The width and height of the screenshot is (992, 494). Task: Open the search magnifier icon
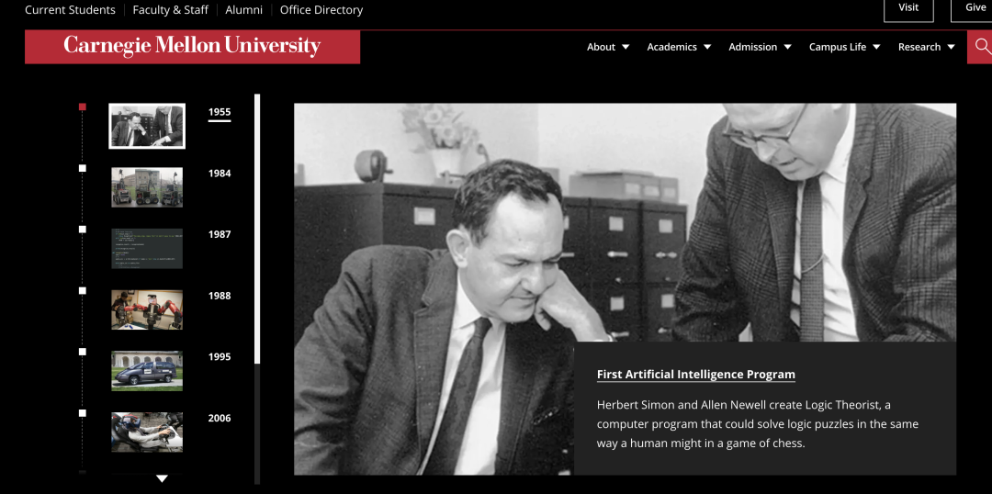981,46
